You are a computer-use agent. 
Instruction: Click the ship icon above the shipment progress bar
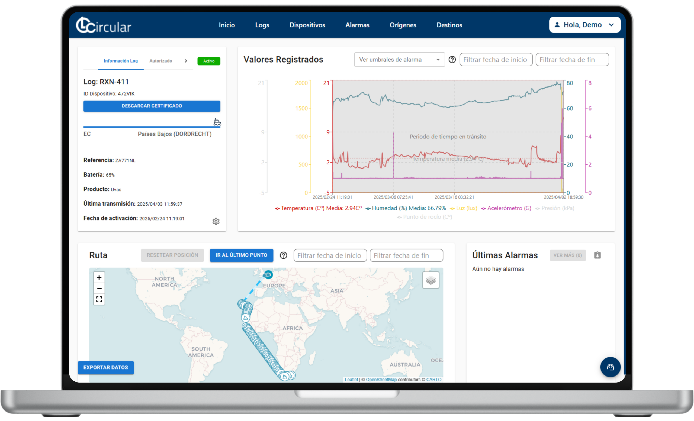pos(217,122)
